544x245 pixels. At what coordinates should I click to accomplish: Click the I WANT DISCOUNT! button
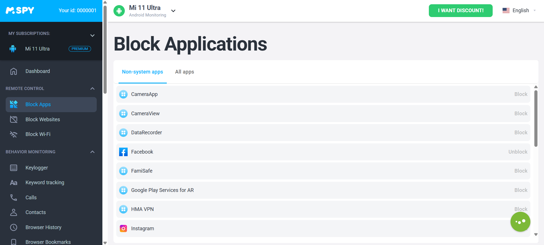coord(461,11)
